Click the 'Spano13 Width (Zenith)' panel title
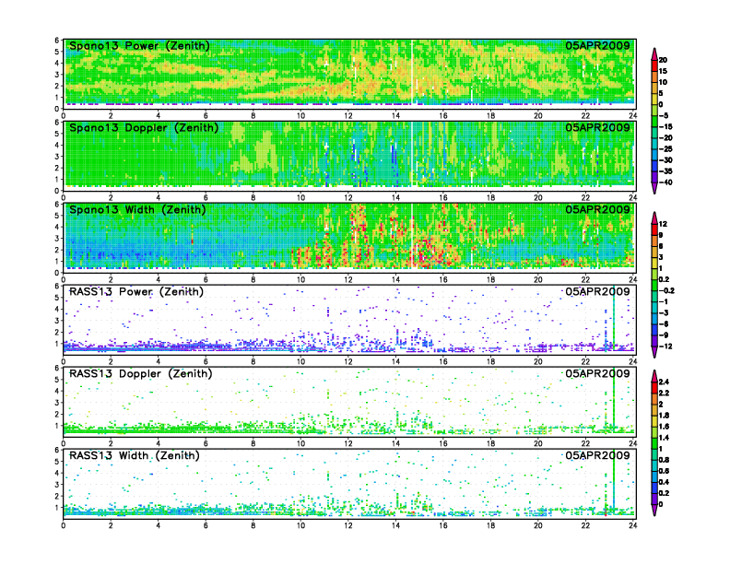The image size is (730, 564). point(137,209)
